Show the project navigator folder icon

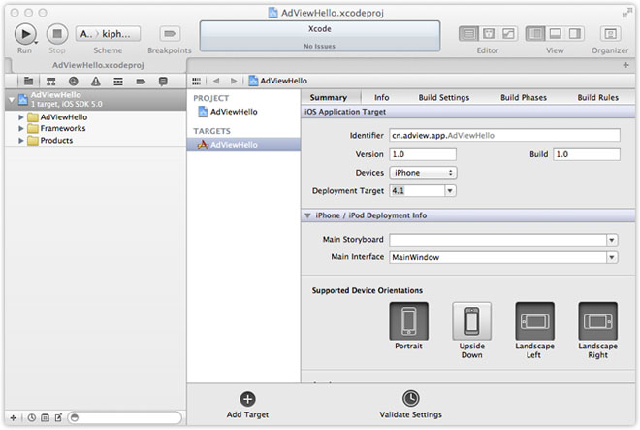point(29,81)
